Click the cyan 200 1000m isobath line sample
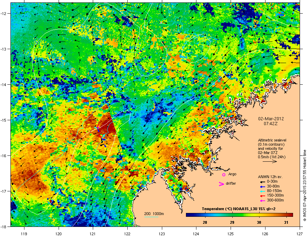The width and height of the screenshot is (307, 237). [151, 217]
